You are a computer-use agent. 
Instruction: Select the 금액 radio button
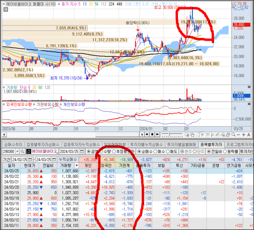tap(88, 152)
